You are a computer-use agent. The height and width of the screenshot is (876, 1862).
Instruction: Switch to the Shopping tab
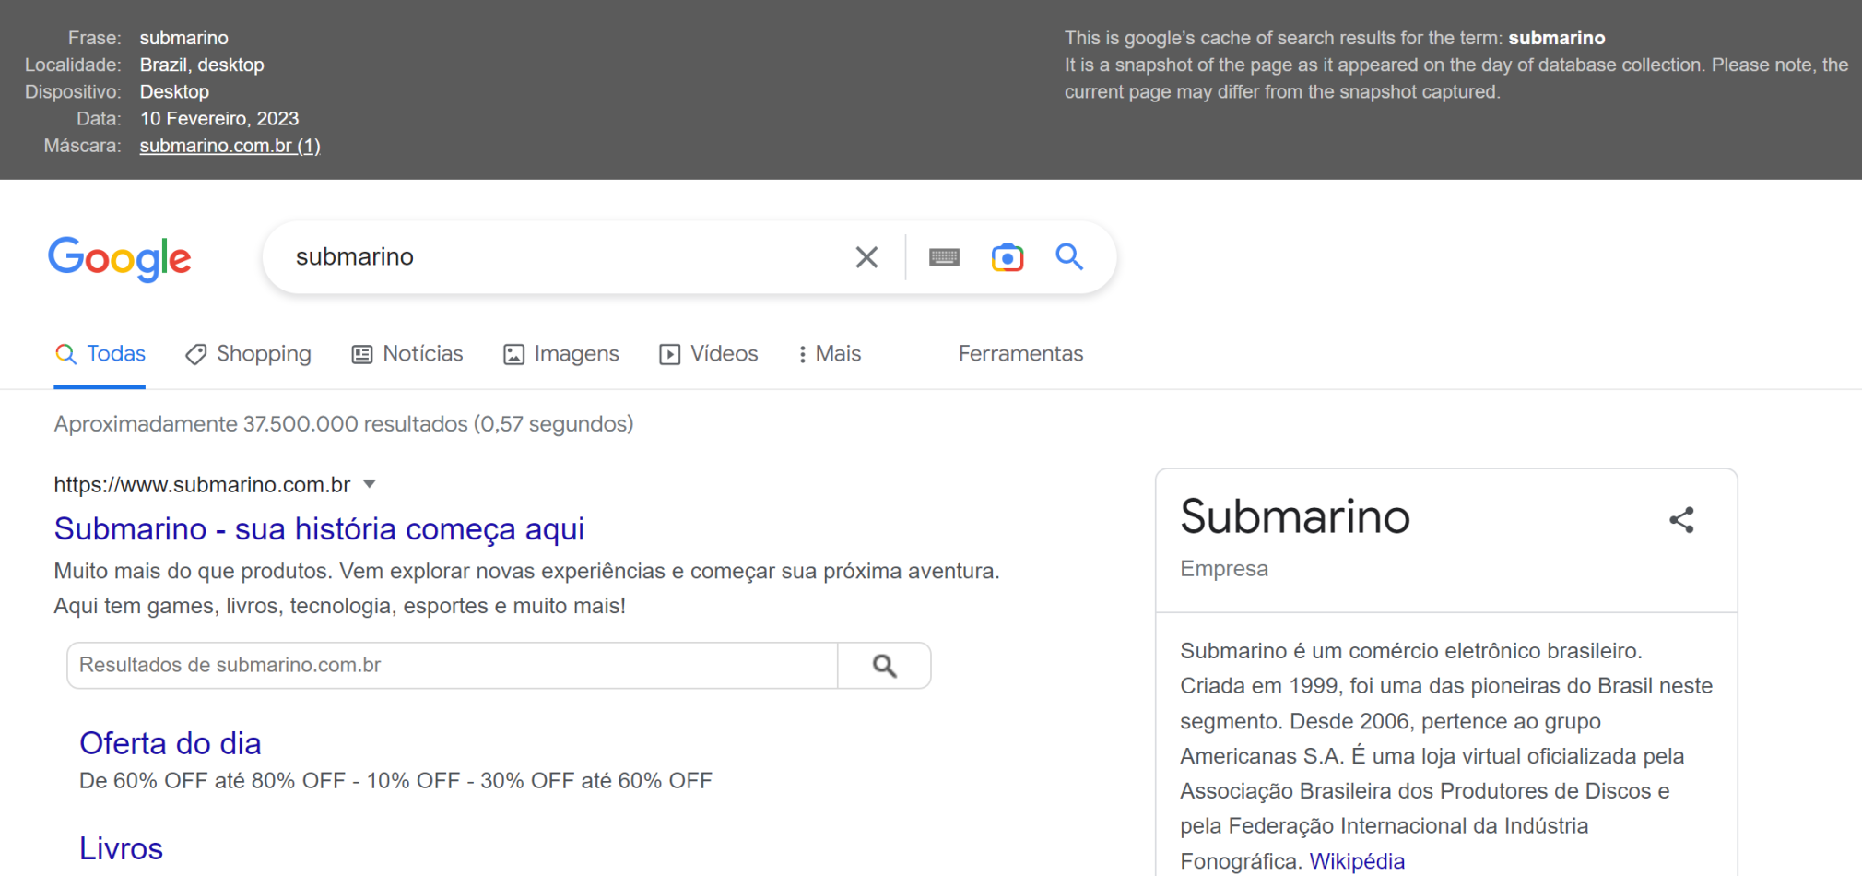pos(248,354)
